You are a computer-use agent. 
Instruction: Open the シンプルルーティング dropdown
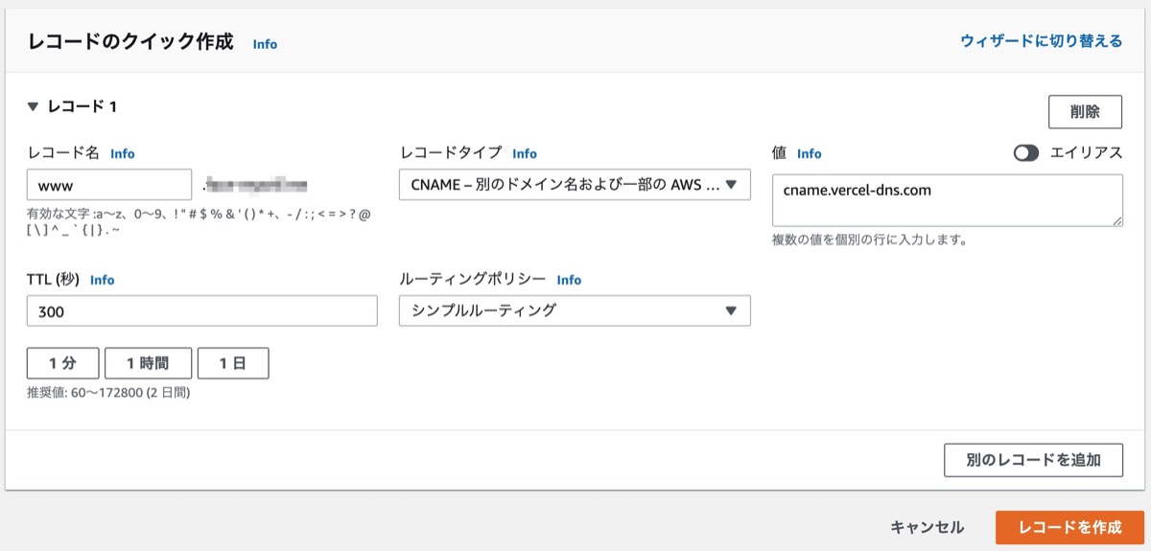[575, 310]
